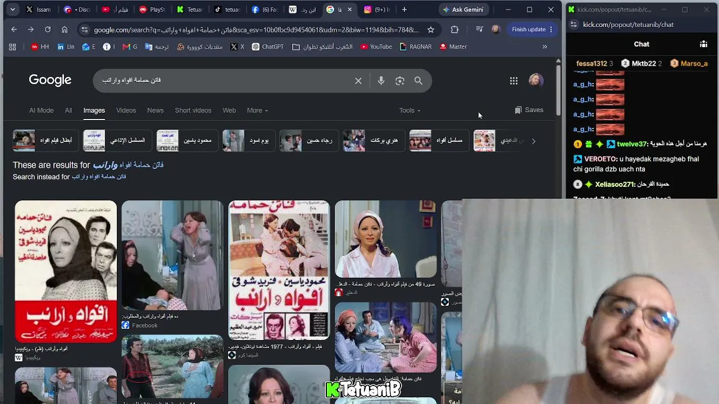The height and width of the screenshot is (404, 719).
Task: Open the media controls icon in toolbar
Action: [x=479, y=29]
